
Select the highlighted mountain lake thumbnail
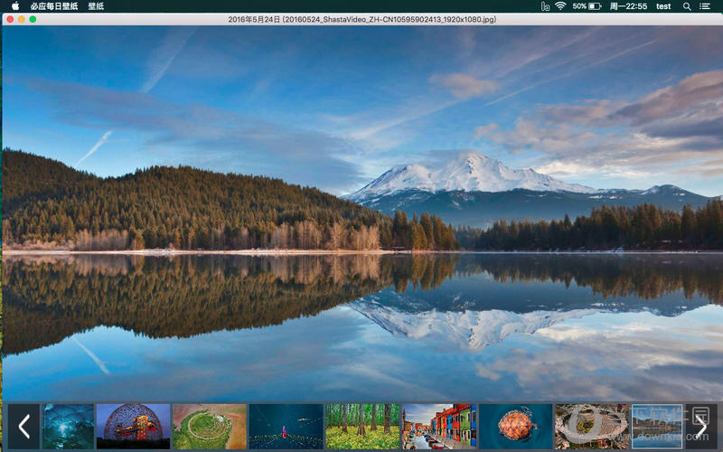(x=657, y=426)
